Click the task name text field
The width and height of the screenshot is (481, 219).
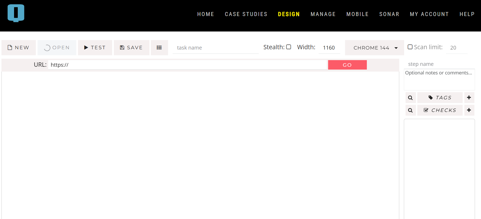point(215,48)
